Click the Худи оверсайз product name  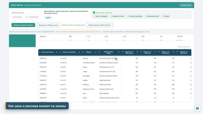pos(104,93)
